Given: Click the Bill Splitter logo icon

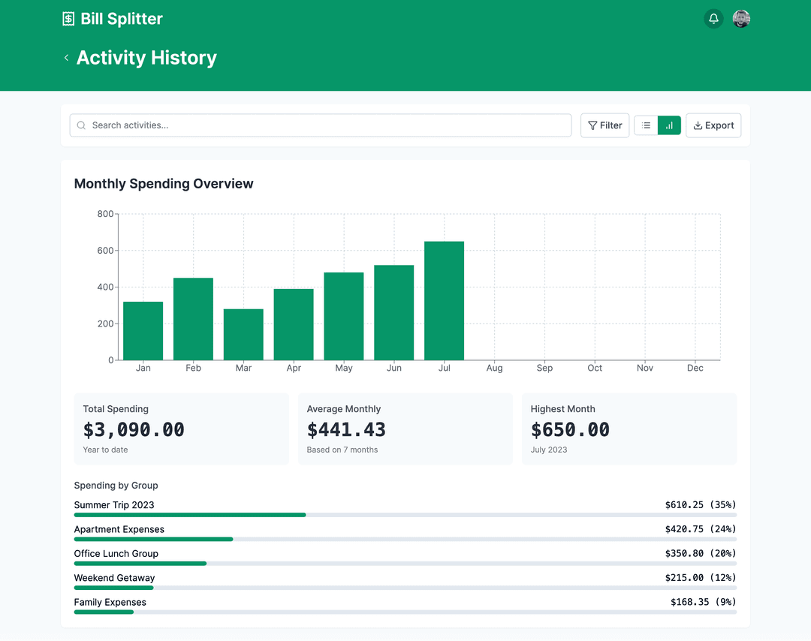Looking at the screenshot, I should (68, 20).
